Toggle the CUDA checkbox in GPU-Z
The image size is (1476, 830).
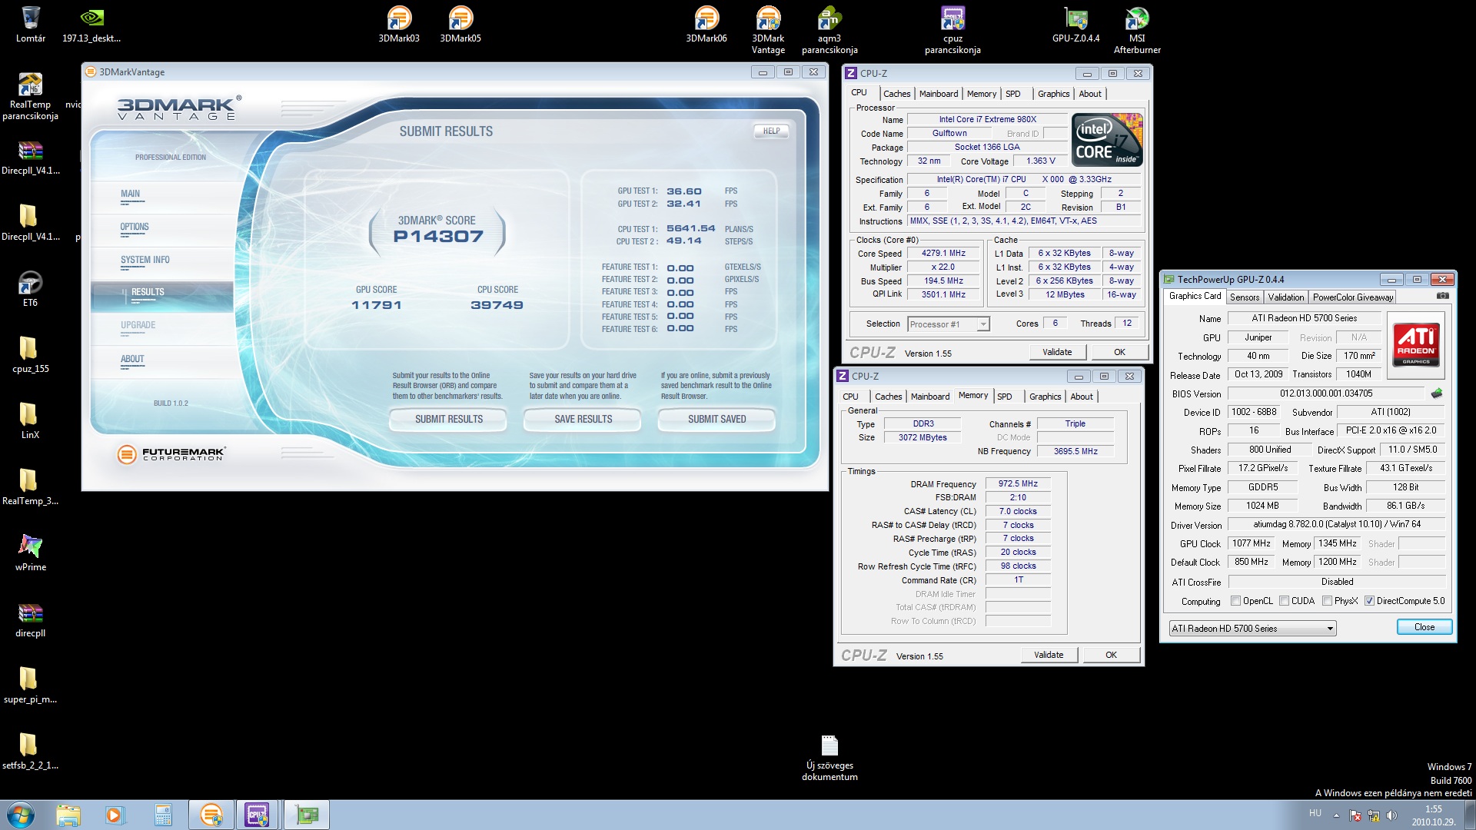(1284, 601)
